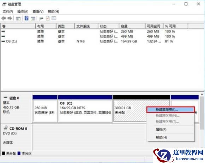The image size is (205, 163).
Task: Sort by the 状态 column header
Action: click(x=109, y=26)
